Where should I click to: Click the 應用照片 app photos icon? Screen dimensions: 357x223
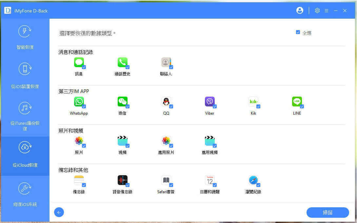tap(166, 141)
